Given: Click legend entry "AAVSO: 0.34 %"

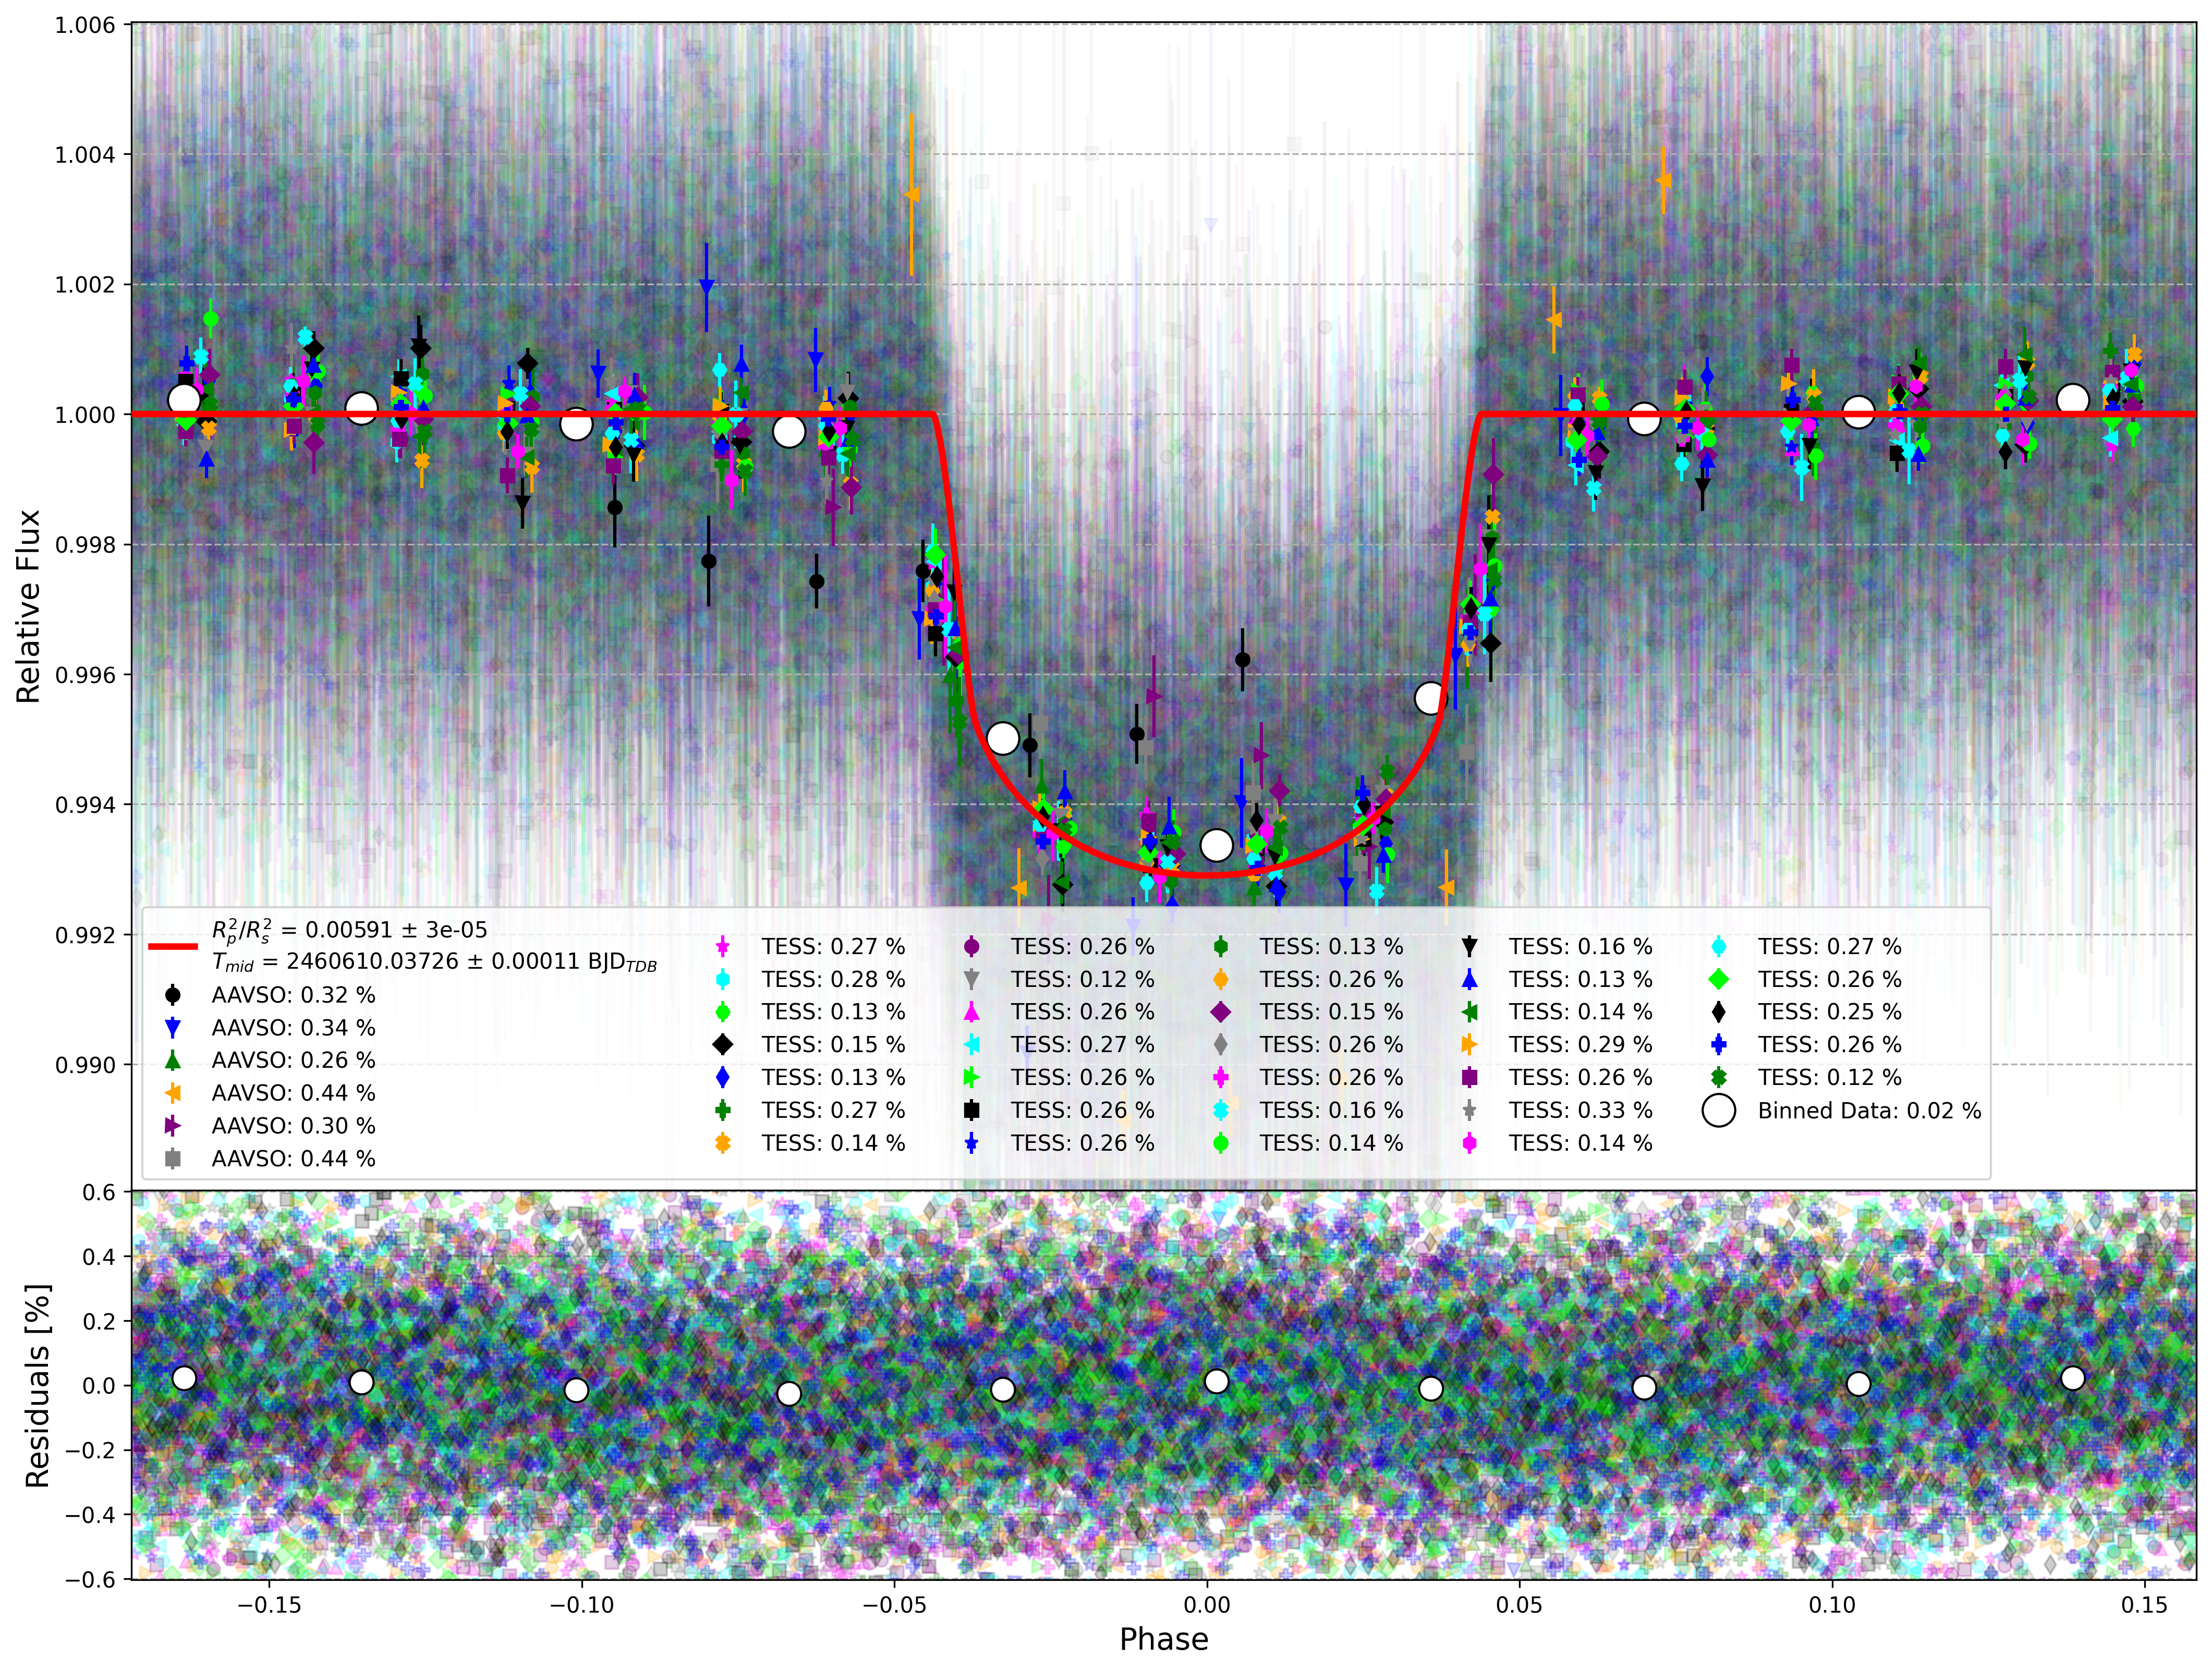Looking at the screenshot, I should (293, 1028).
